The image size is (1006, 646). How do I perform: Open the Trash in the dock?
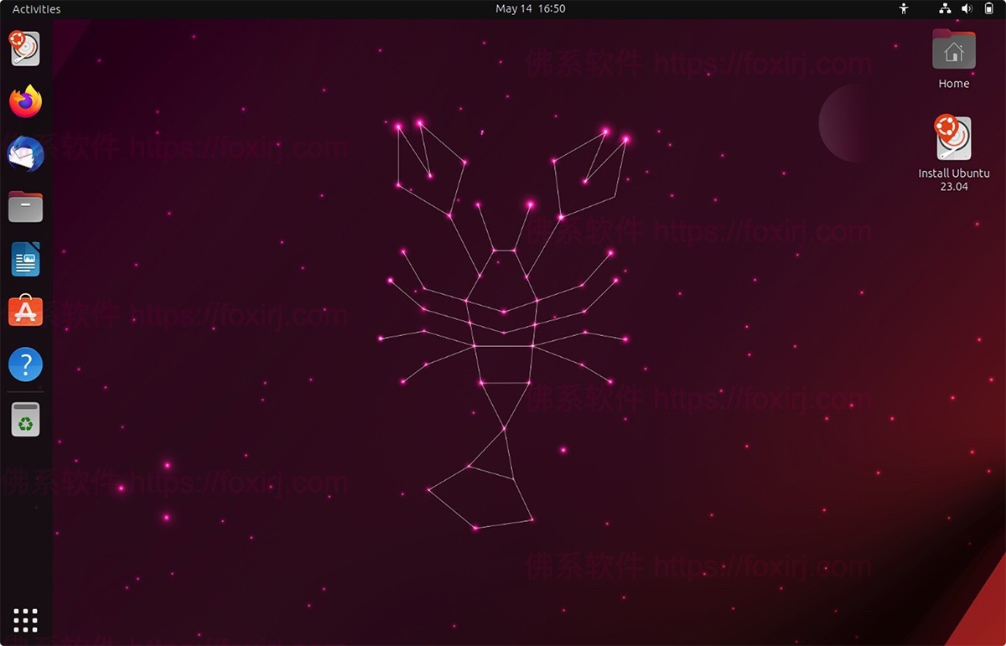pos(25,419)
